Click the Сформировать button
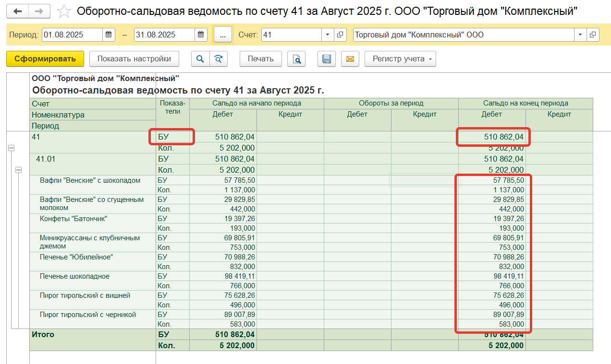 coord(45,59)
